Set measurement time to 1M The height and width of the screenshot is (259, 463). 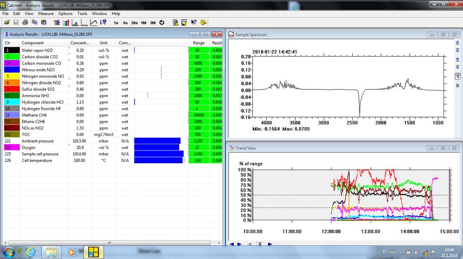tap(143, 23)
